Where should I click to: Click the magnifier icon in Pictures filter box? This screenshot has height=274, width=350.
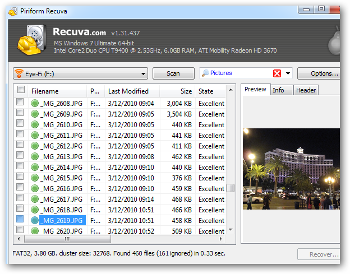click(206, 73)
